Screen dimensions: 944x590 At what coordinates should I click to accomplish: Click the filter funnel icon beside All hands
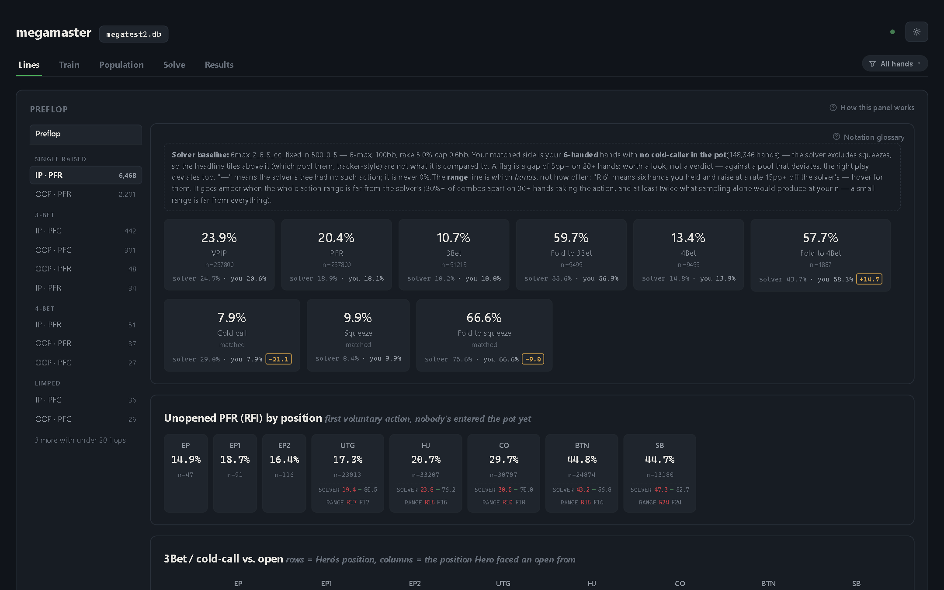click(872, 64)
